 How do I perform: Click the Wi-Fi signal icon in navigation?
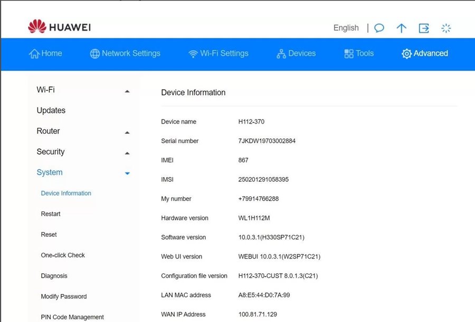tap(193, 54)
